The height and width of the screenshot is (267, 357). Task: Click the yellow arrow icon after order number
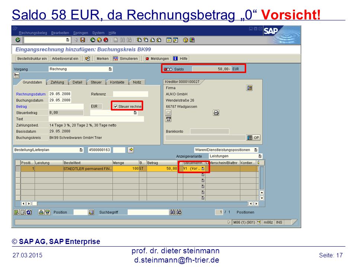(x=131, y=150)
